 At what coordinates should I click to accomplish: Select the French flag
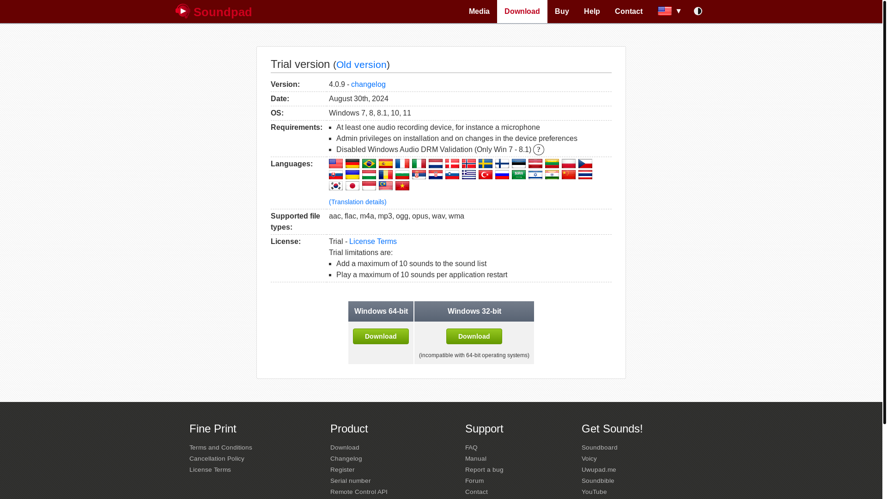402,164
